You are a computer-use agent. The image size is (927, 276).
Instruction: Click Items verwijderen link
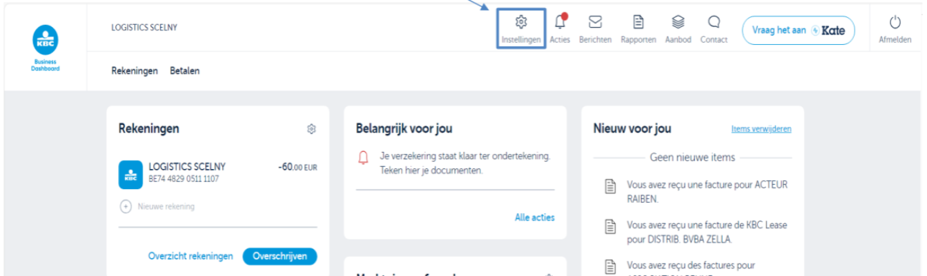click(761, 129)
